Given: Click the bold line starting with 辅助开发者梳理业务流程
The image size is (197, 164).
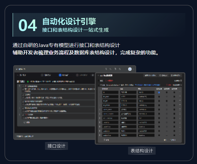Looking at the screenshot, I should pyautogui.click(x=86, y=53).
